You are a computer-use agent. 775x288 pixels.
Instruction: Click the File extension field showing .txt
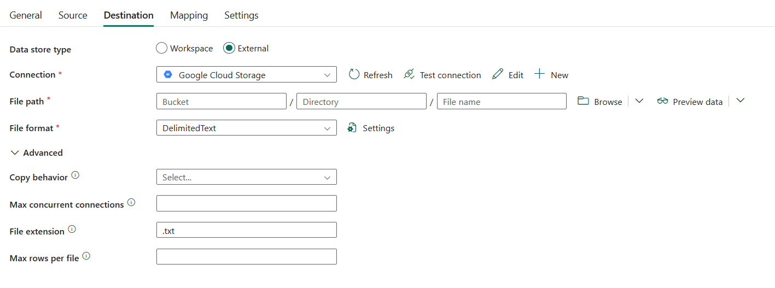(x=247, y=230)
